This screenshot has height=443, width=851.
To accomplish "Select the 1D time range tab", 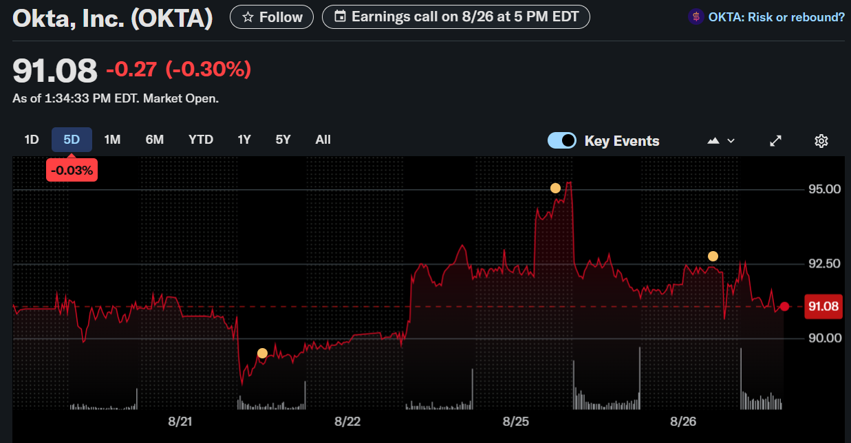I will 32,140.
